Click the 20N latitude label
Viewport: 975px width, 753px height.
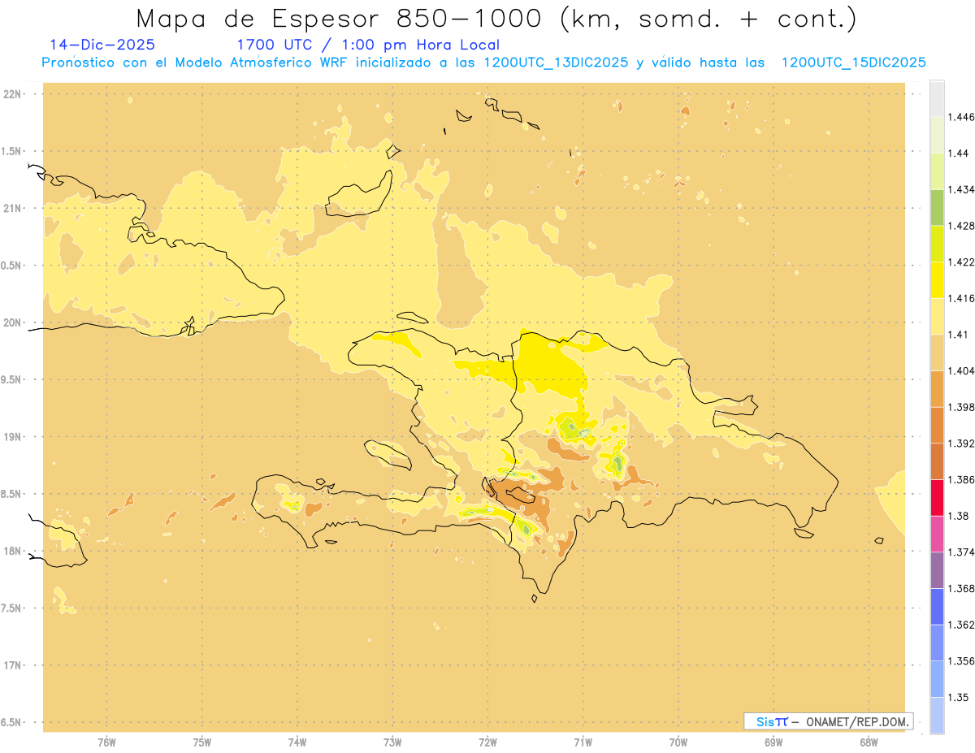(12, 322)
